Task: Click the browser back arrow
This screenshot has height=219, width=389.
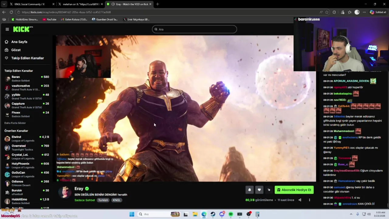Action: (x=4, y=12)
